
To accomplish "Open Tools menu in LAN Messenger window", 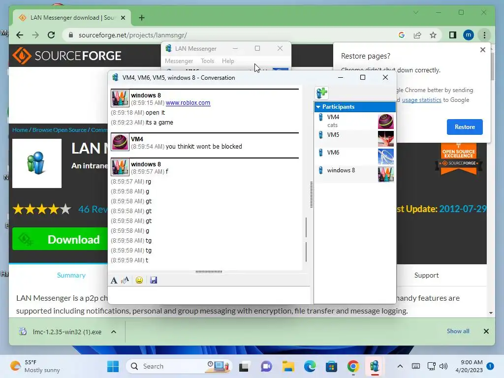I will click(207, 61).
